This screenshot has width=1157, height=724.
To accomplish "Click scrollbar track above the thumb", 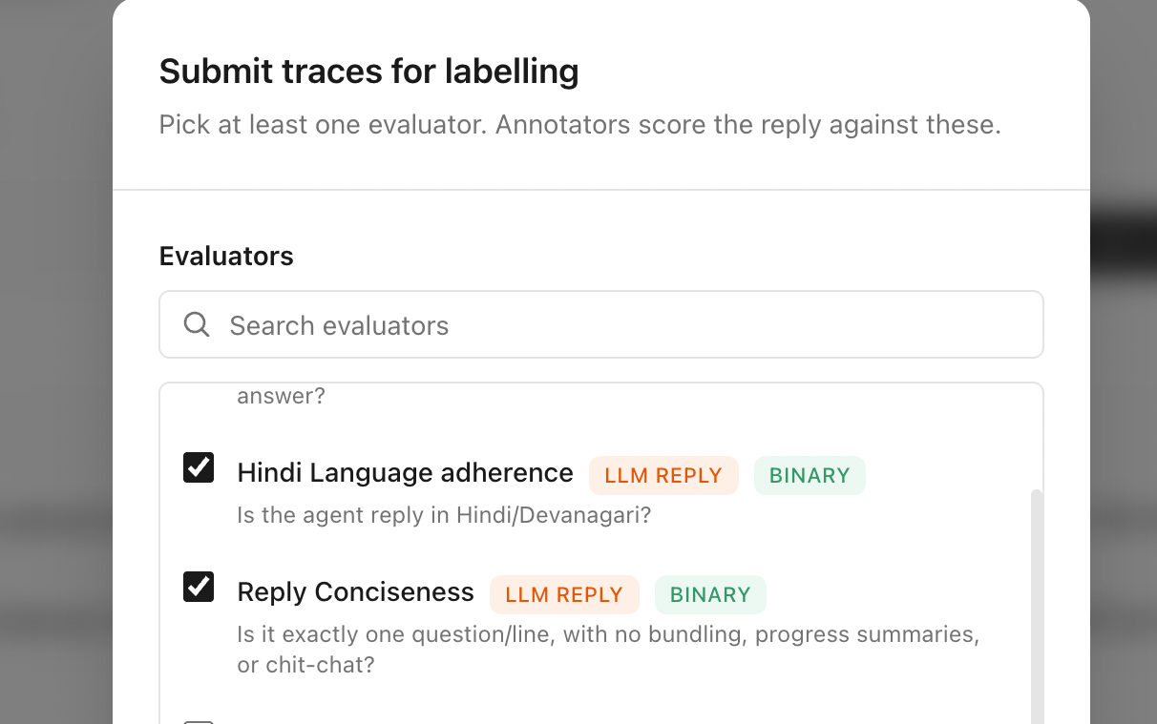I will (x=1038, y=437).
